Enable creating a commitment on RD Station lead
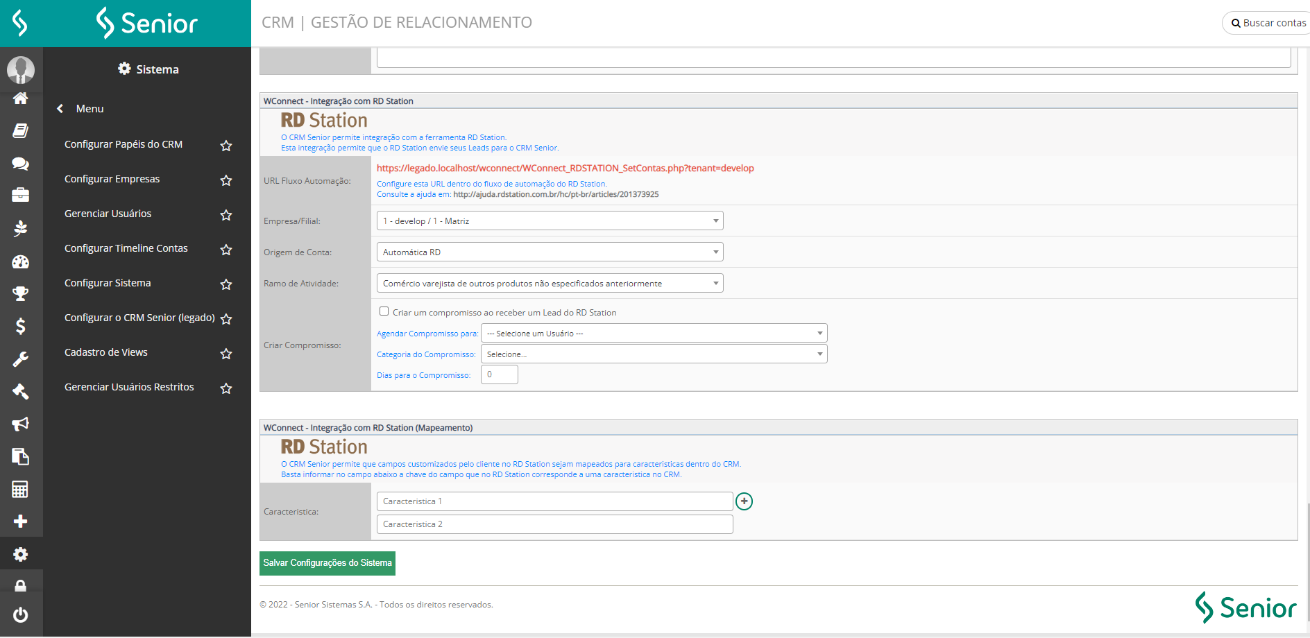Screen dimensions: 1310x638 [x=384, y=311]
